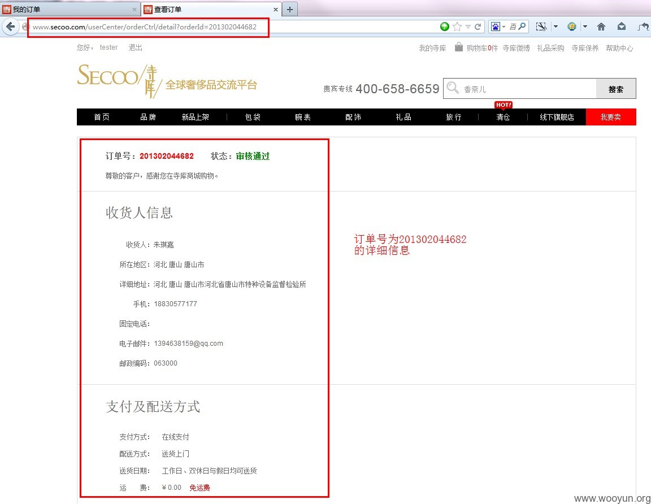Open 寺库保养 link
651x504 pixels.
[585, 48]
